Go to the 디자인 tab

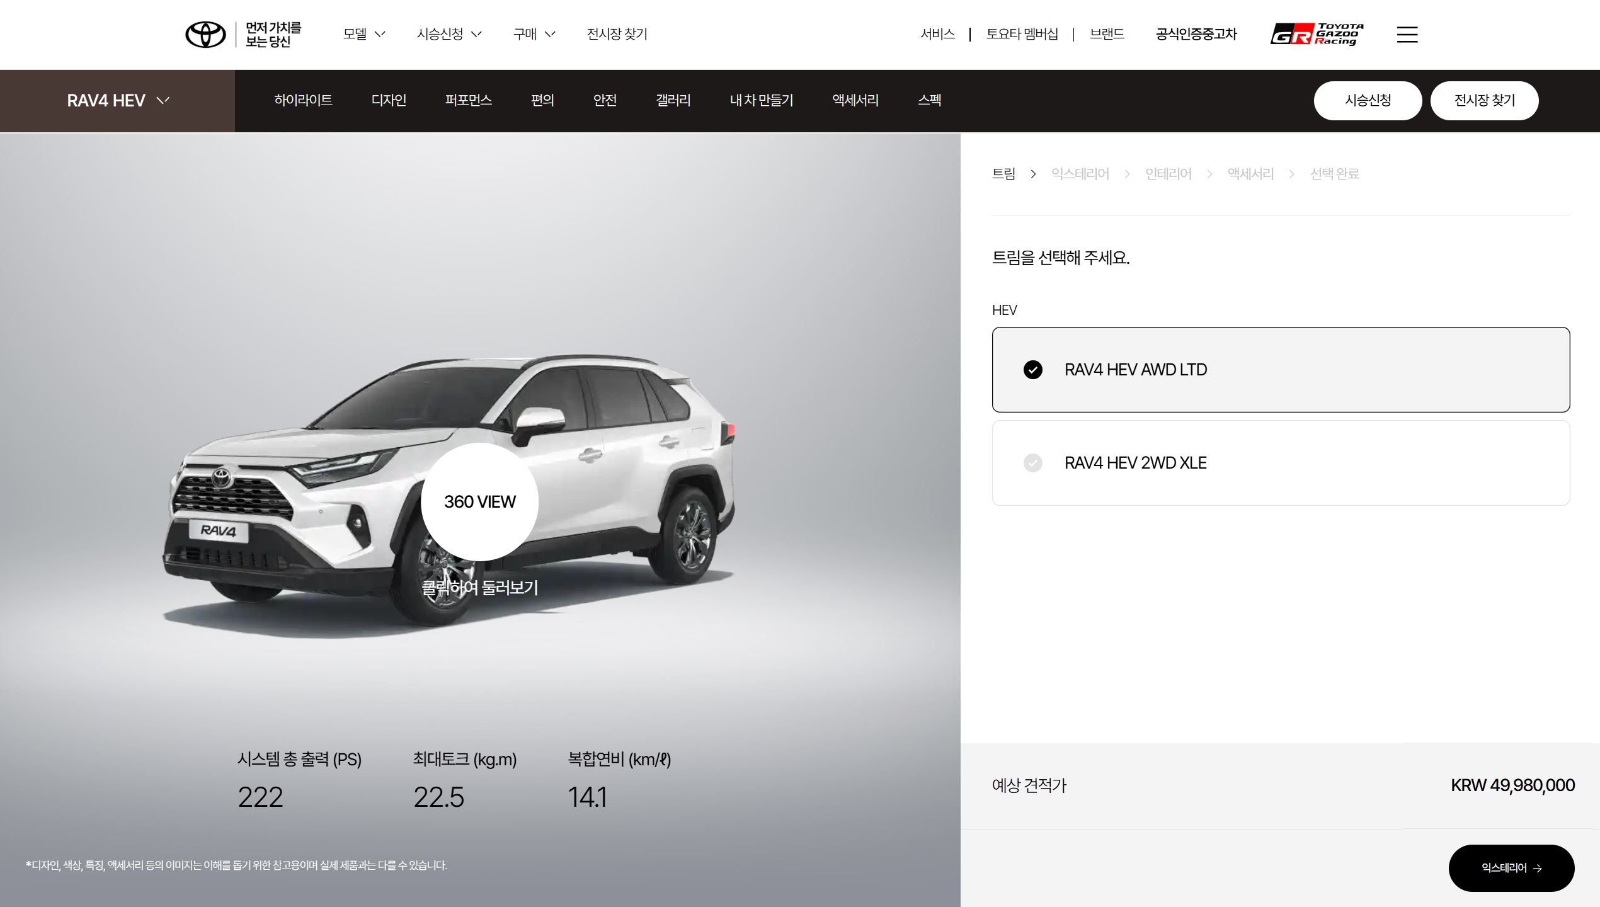[x=389, y=100]
